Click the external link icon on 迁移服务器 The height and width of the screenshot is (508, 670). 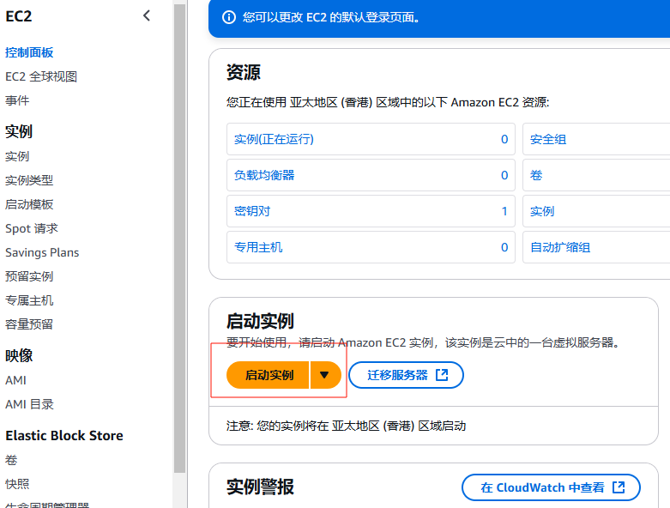click(x=442, y=375)
